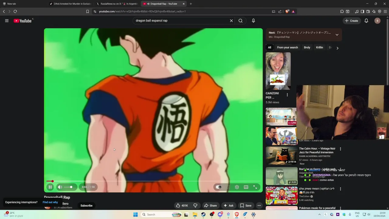
Task: Share the Dragonball Rap video
Action: [x=210, y=206]
